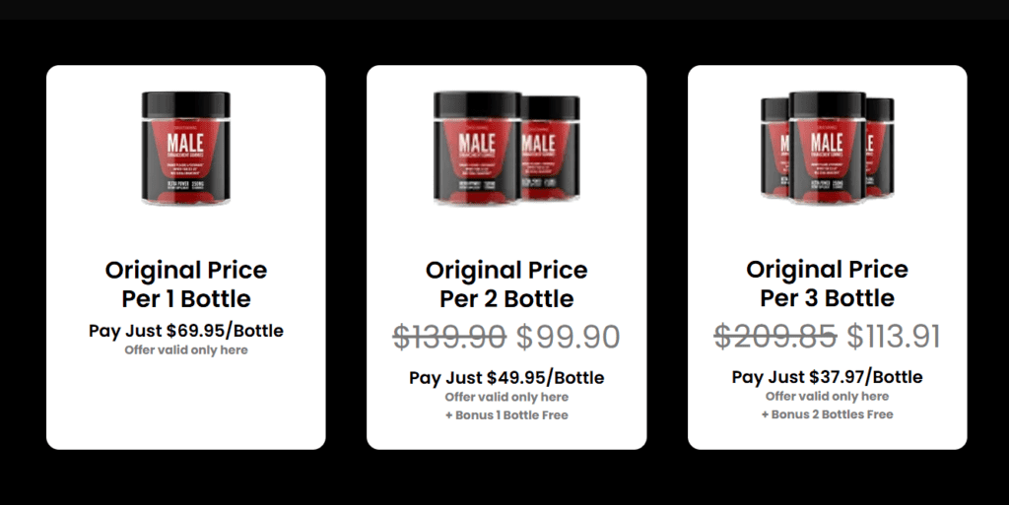
Task: Click the three-bottle product image
Action: pos(827,148)
